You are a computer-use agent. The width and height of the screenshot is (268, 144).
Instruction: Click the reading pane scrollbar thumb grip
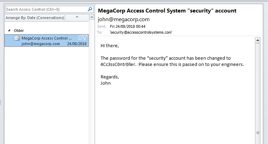[258, 133]
